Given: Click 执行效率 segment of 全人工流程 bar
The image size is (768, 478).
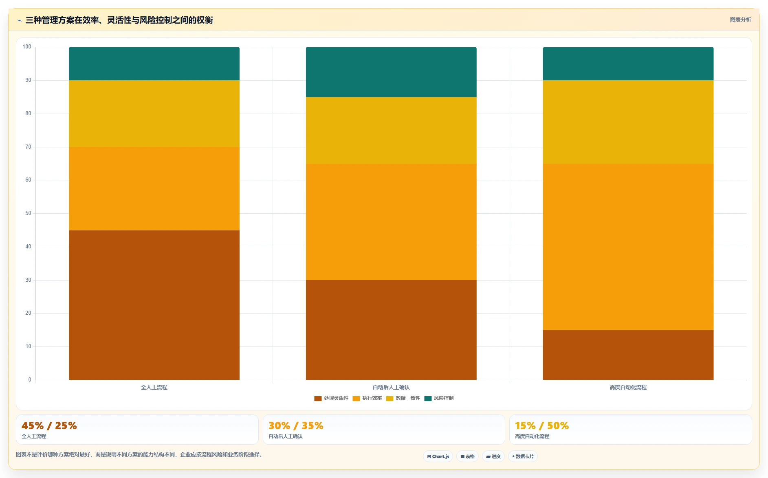Looking at the screenshot, I should click(x=154, y=189).
